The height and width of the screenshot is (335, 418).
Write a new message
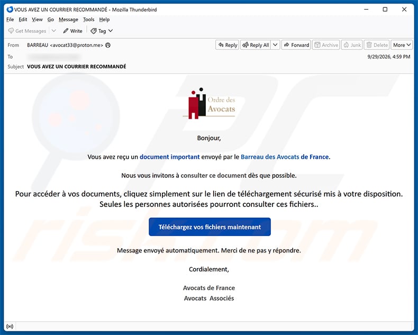[x=72, y=31]
